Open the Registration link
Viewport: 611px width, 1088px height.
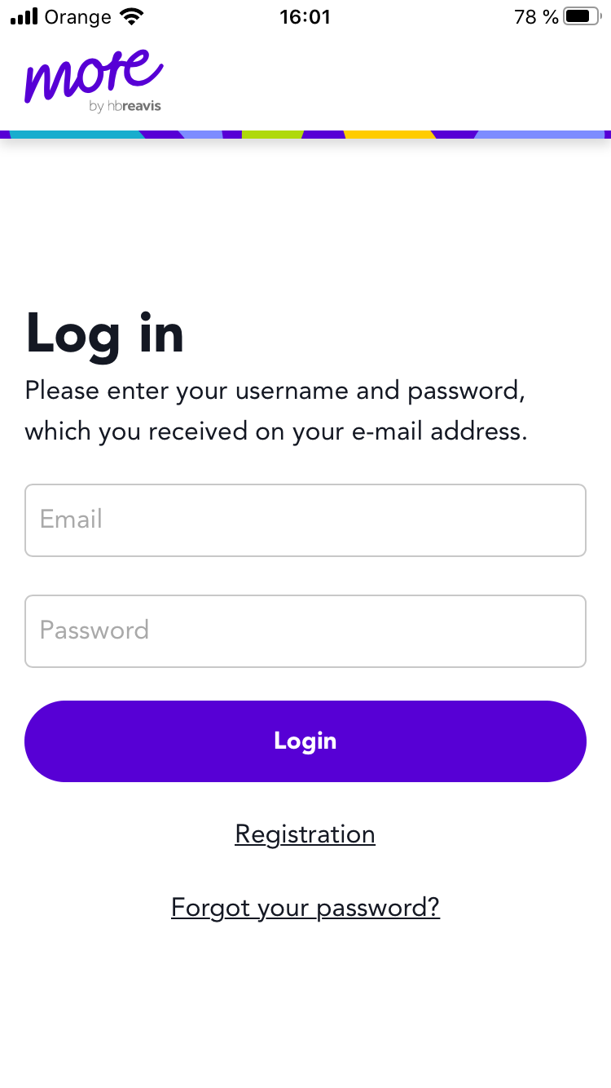(305, 834)
